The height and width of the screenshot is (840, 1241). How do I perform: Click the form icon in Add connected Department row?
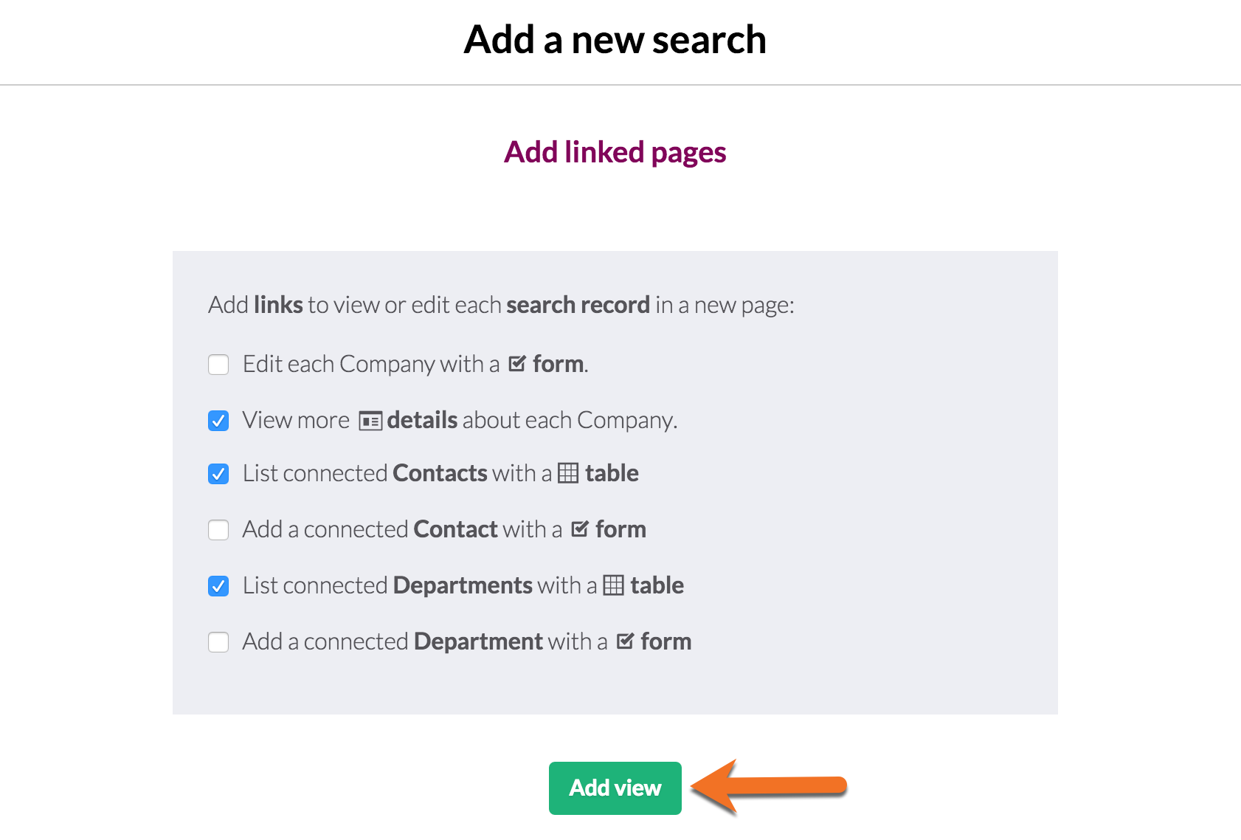pos(625,641)
